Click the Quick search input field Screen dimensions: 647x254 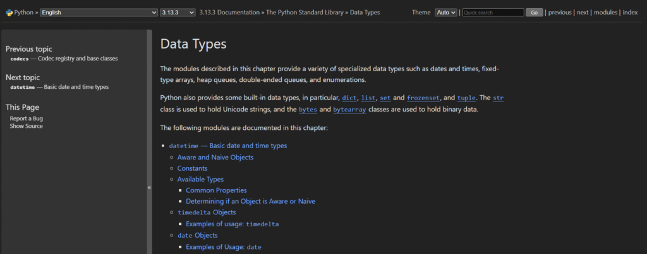click(x=493, y=12)
